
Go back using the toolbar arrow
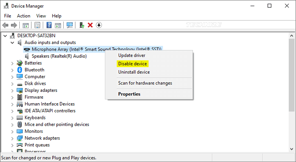click(x=5, y=25)
